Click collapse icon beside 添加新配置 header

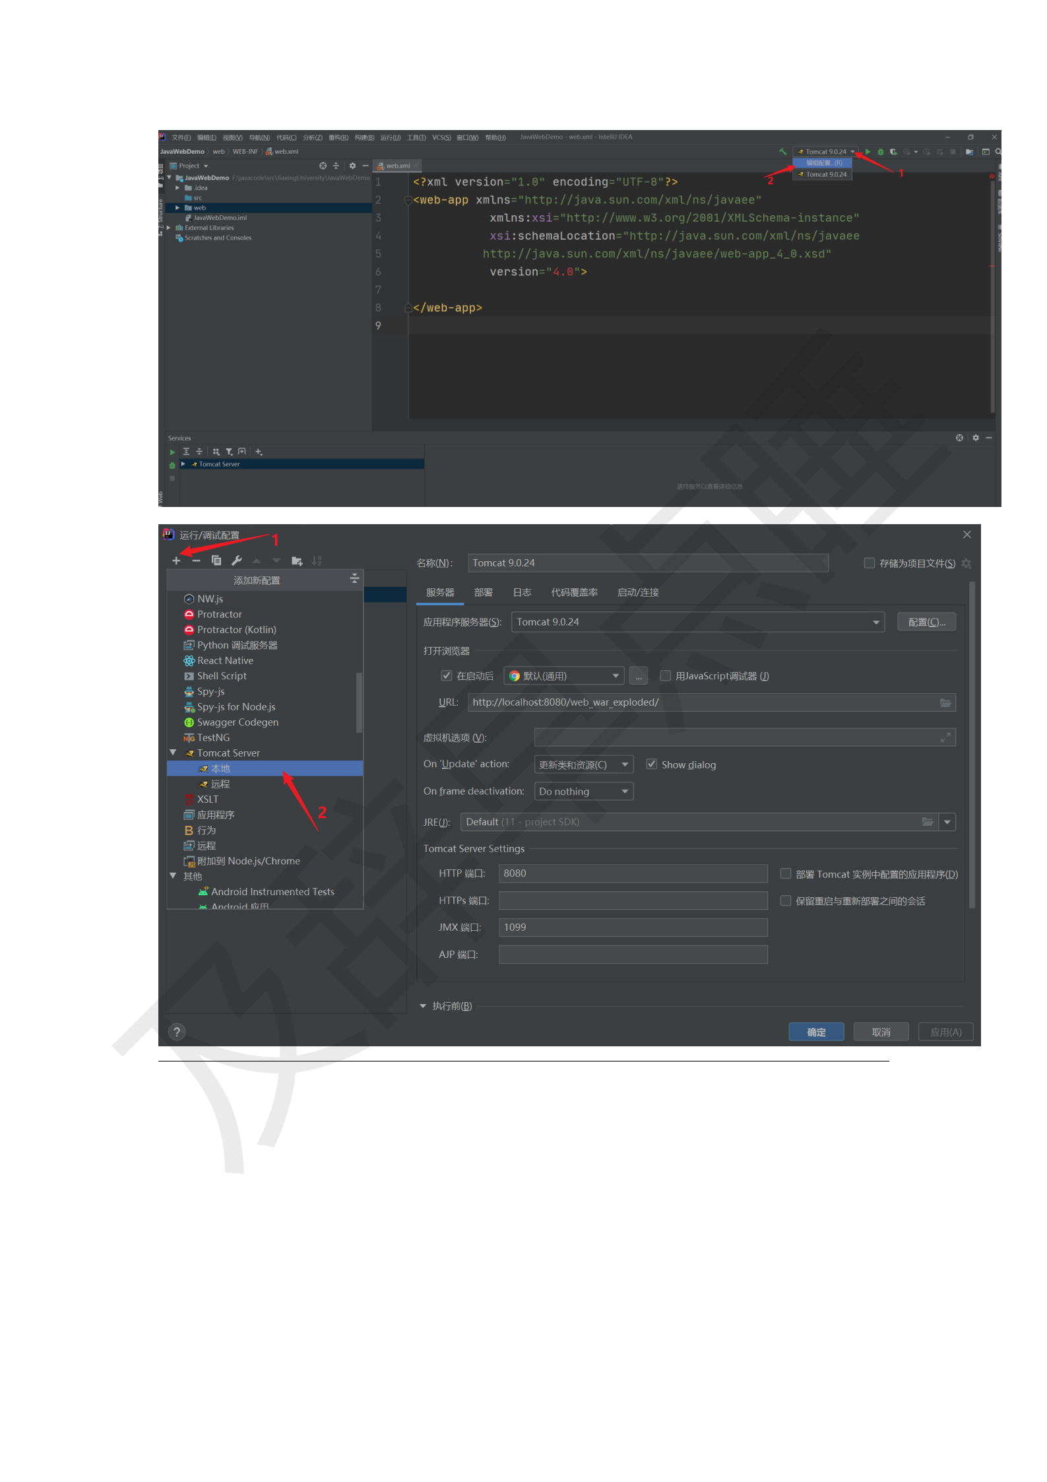pos(354,578)
